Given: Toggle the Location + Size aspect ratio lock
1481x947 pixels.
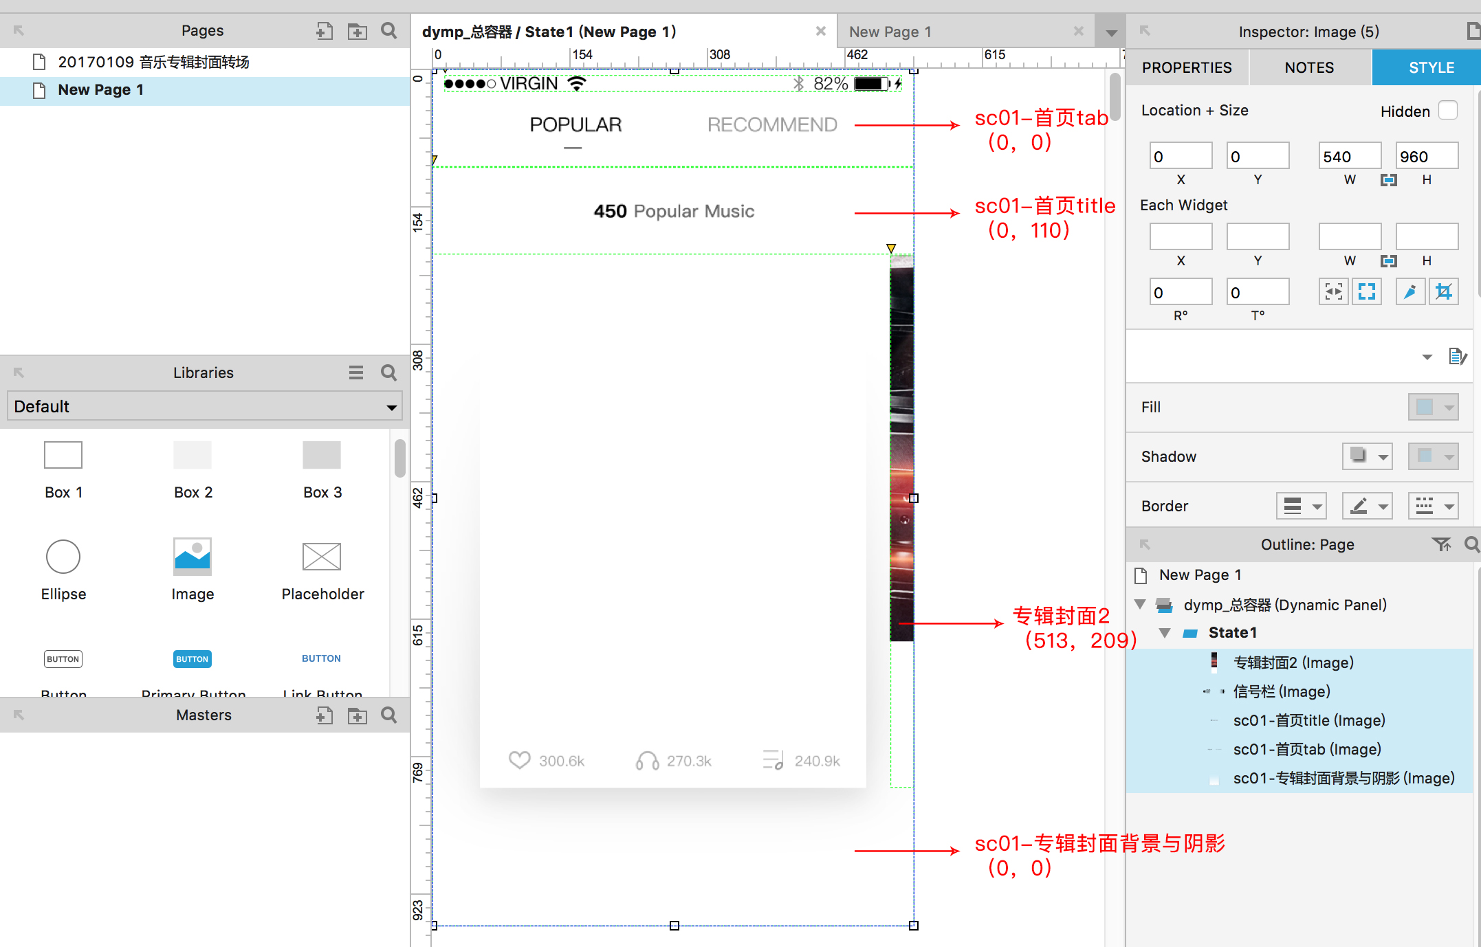Looking at the screenshot, I should 1388,180.
